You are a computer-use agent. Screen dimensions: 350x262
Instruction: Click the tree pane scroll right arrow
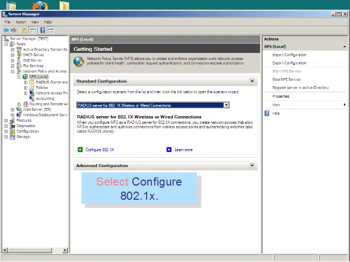65,250
